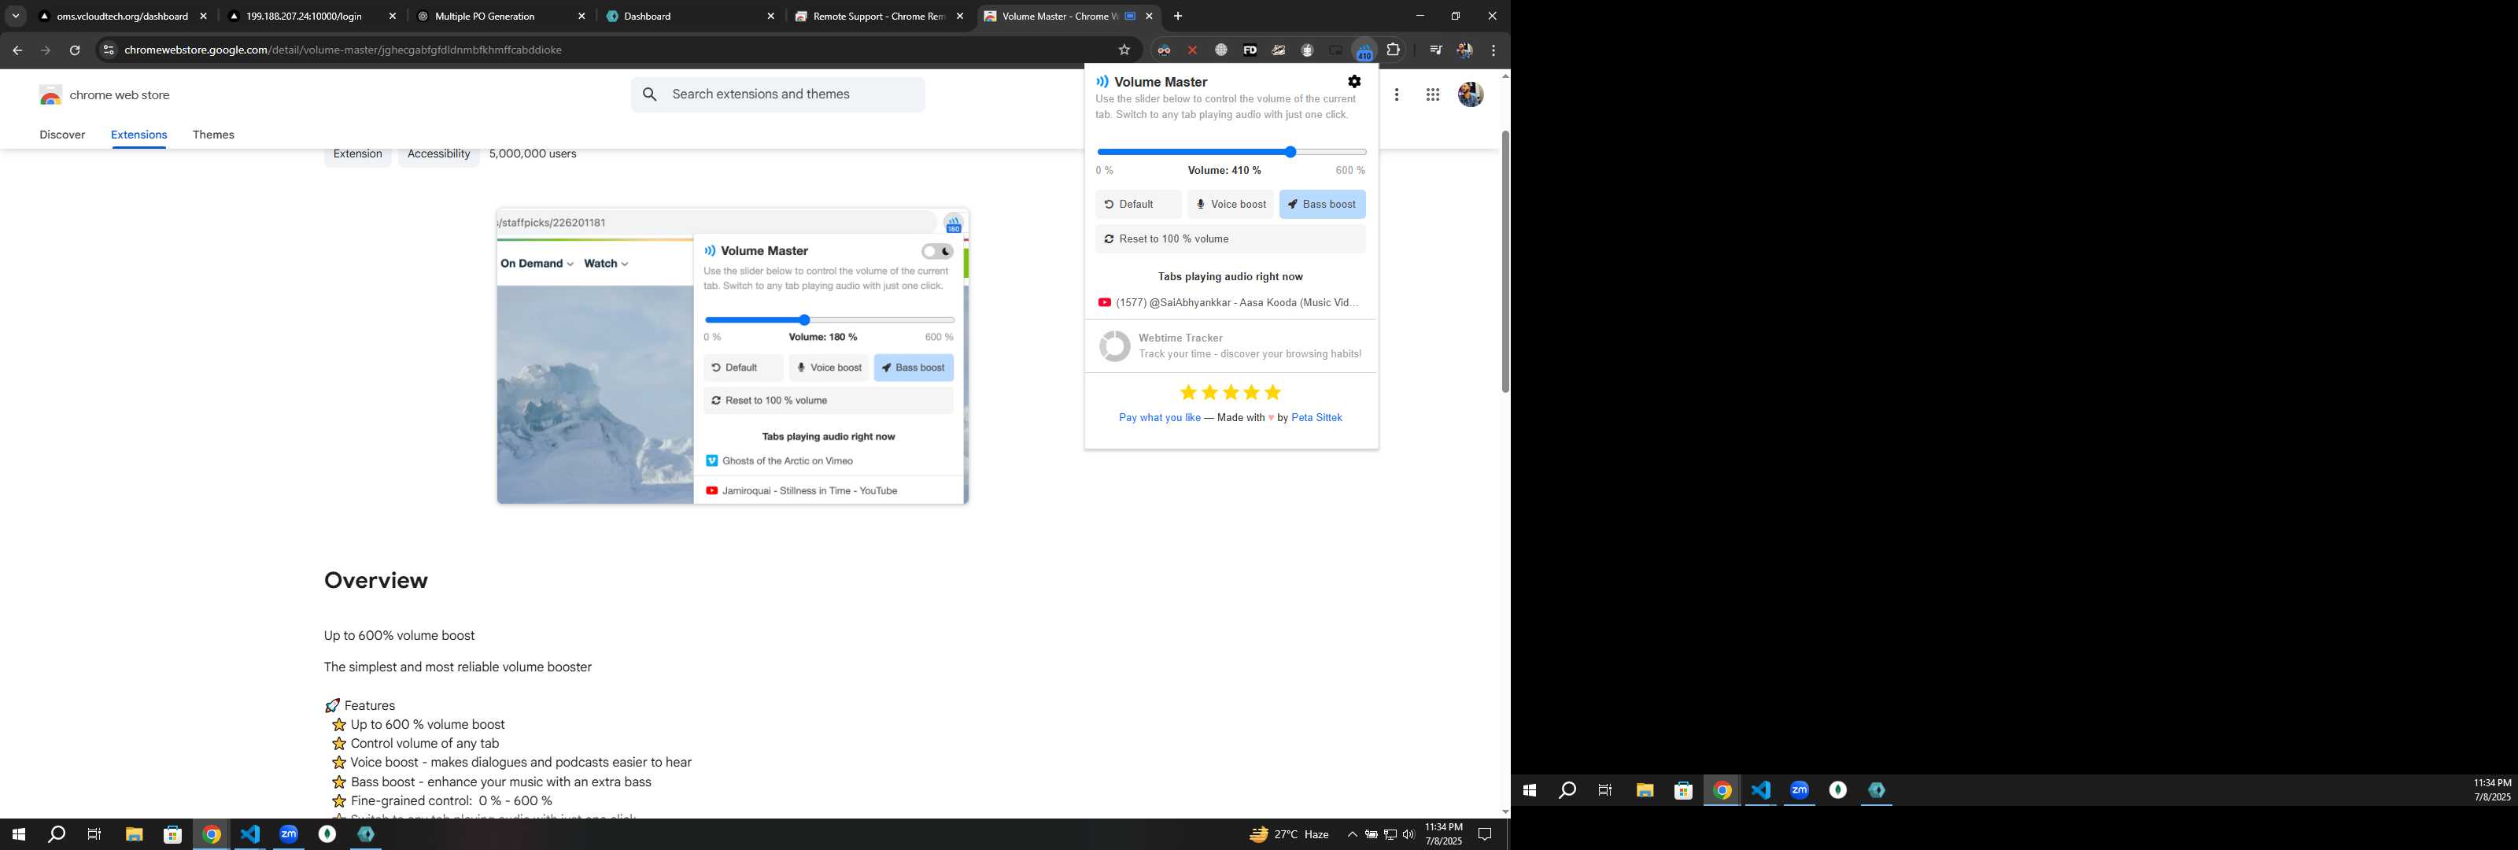Click the Extension category chip
Screen dimensions: 2518x850
click(x=358, y=153)
